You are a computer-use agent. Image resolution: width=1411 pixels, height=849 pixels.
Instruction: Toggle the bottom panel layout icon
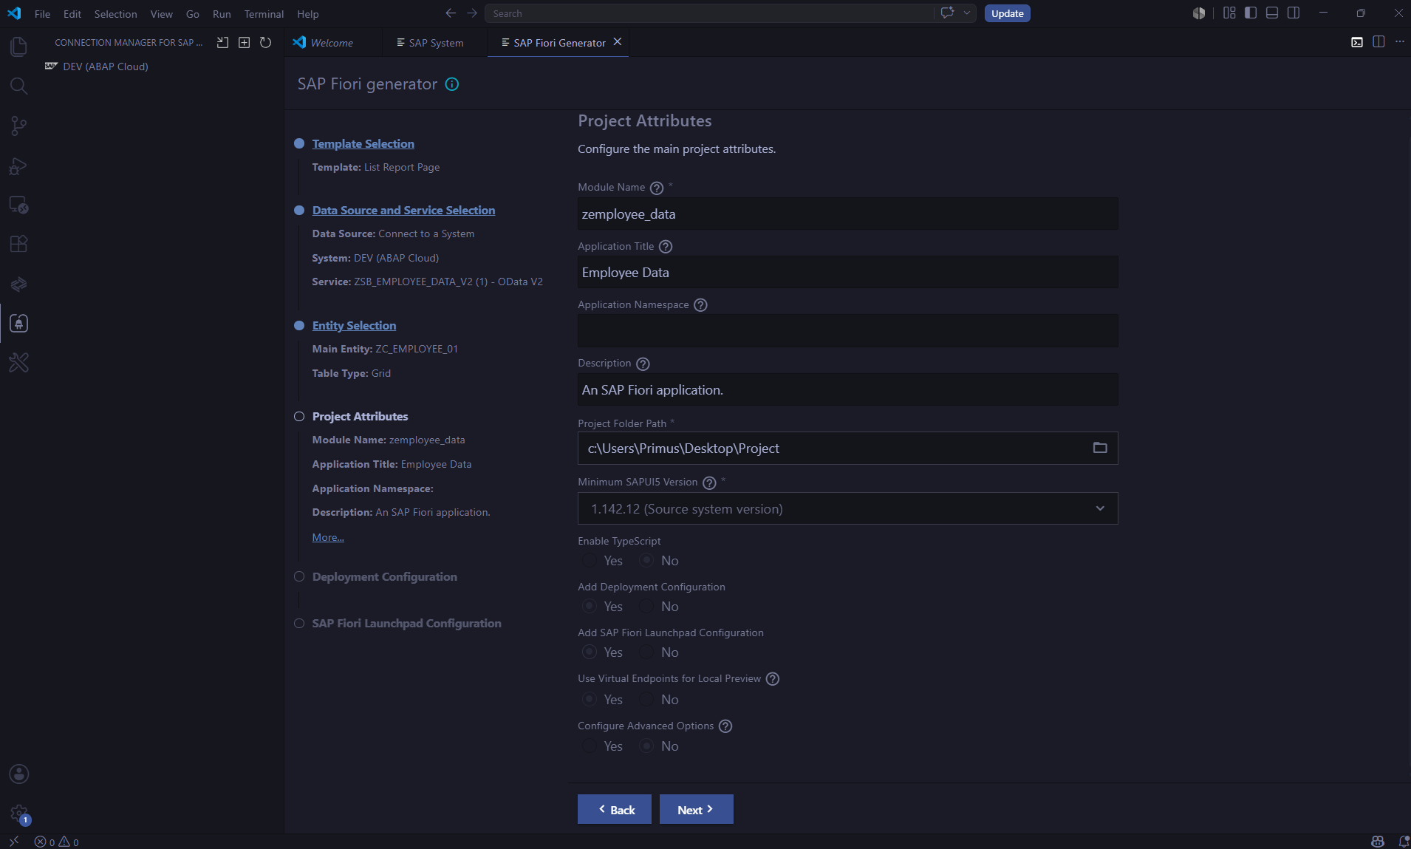1271,13
